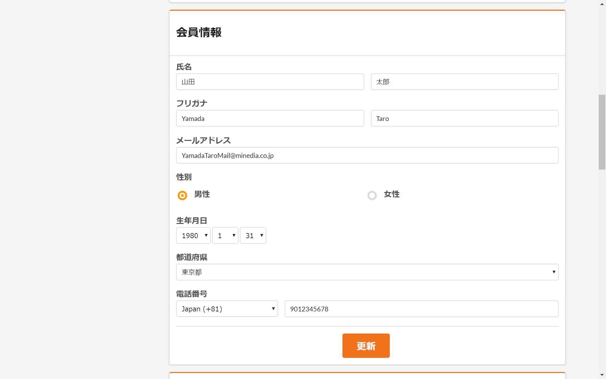Image resolution: width=606 pixels, height=379 pixels.
Task: Select the 女性 radio button
Action: [372, 196]
